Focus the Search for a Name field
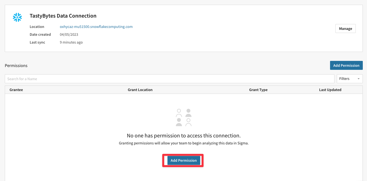The height and width of the screenshot is (181, 367). [169, 79]
